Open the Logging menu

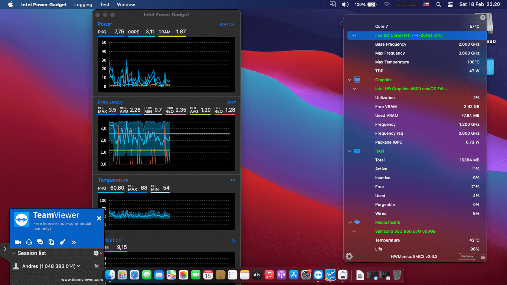click(83, 4)
